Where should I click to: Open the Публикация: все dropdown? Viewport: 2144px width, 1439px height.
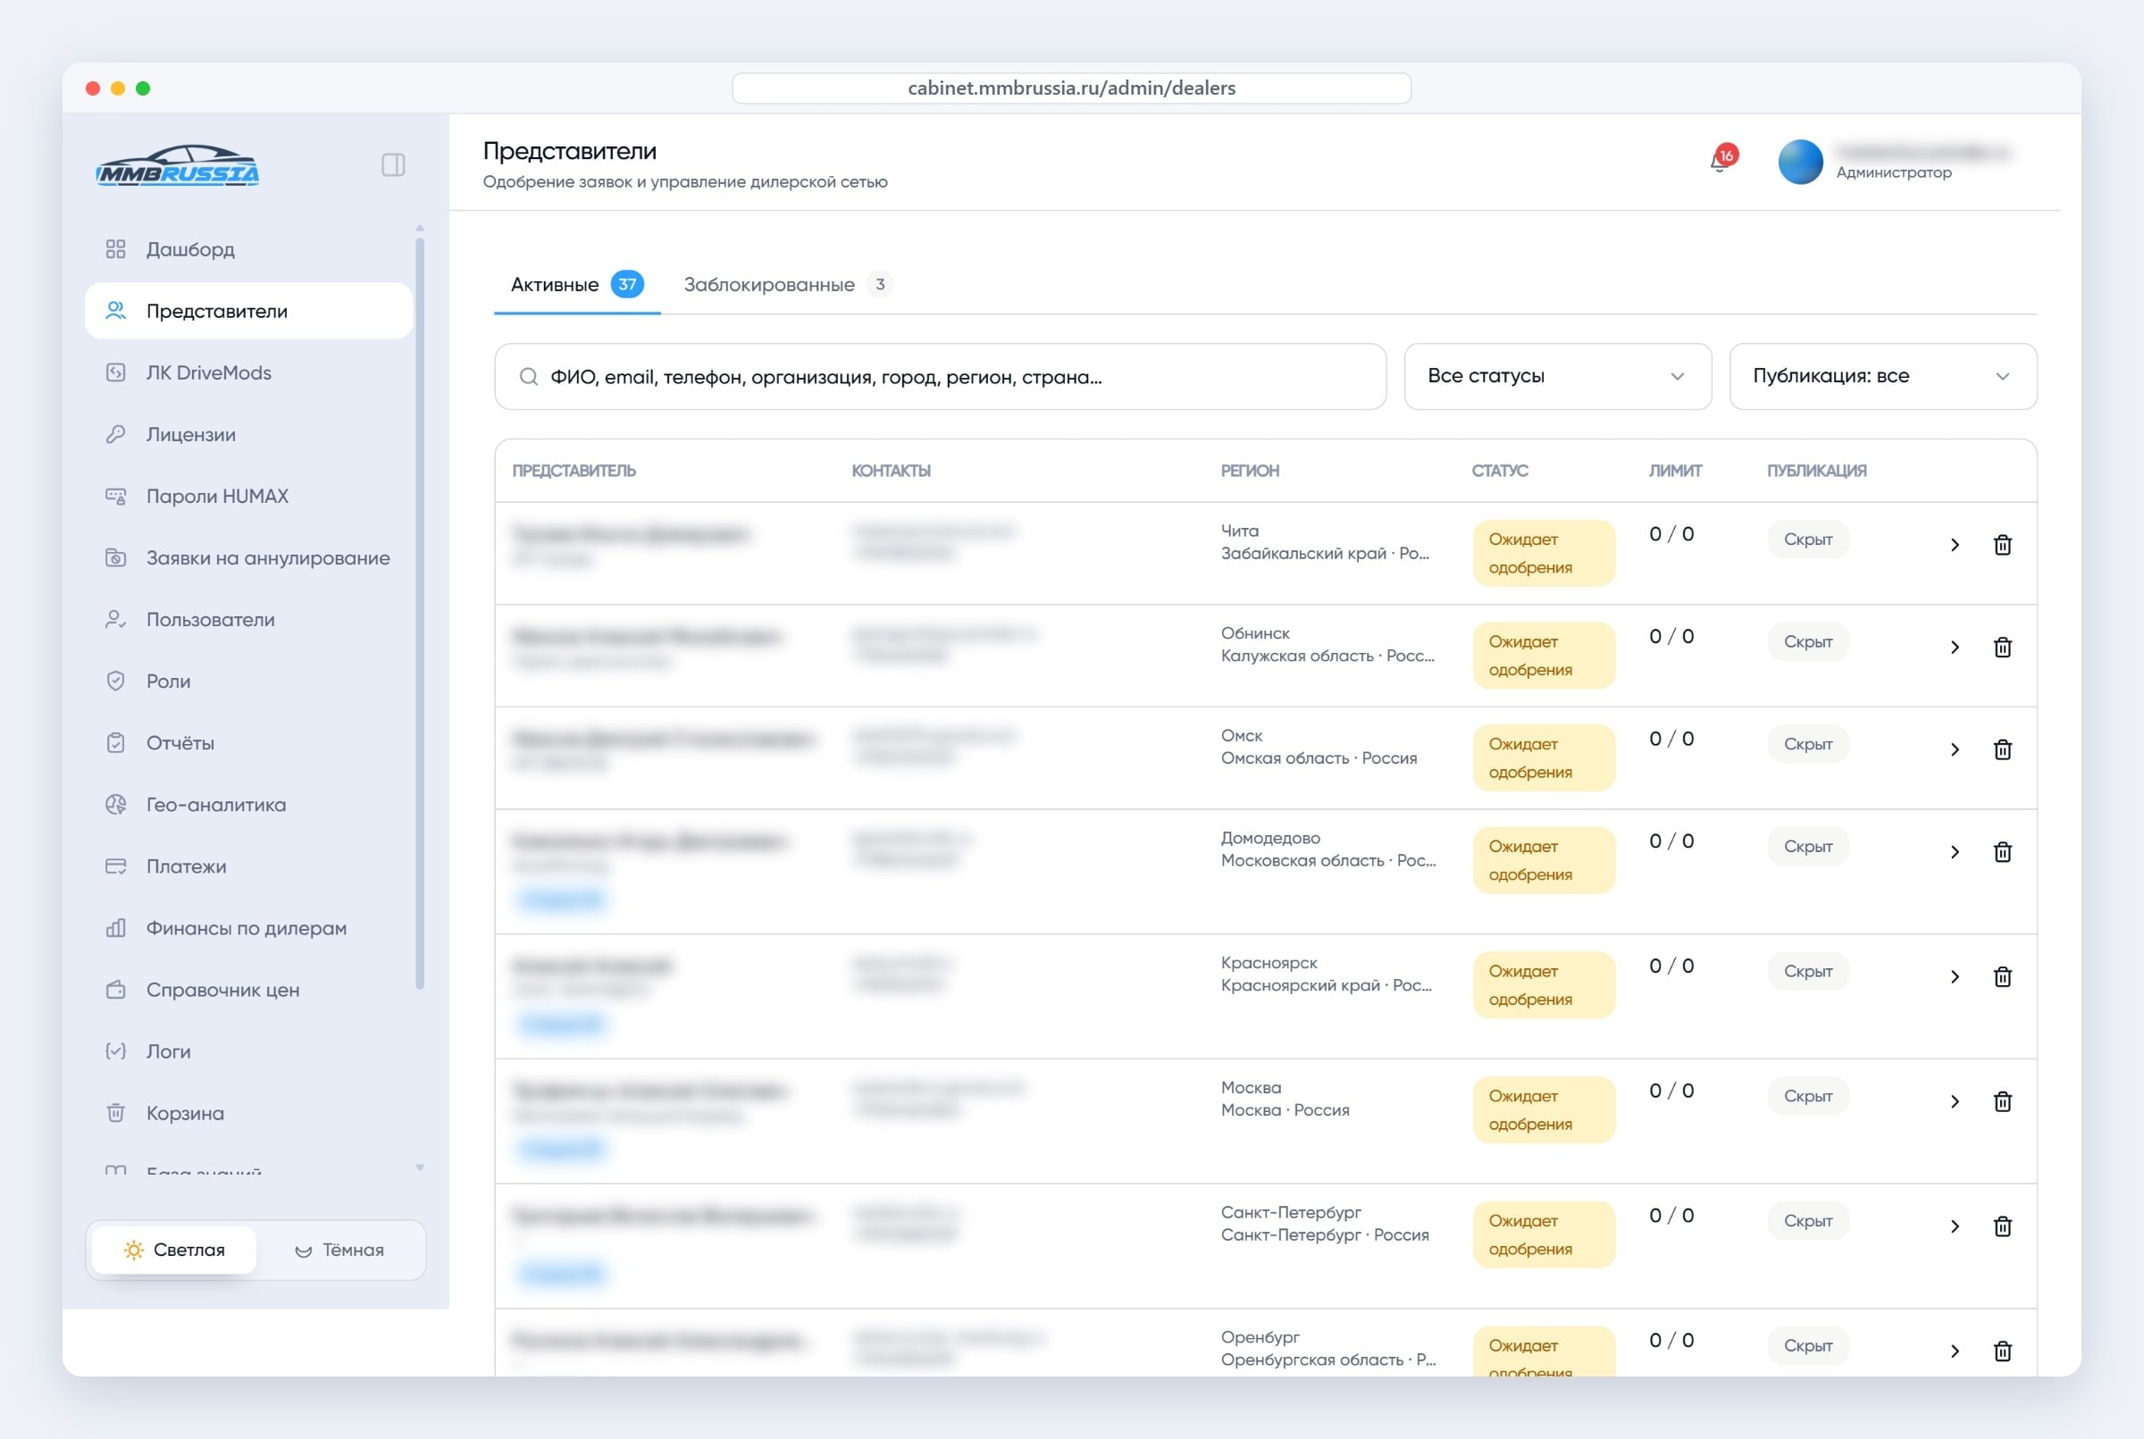point(1882,376)
